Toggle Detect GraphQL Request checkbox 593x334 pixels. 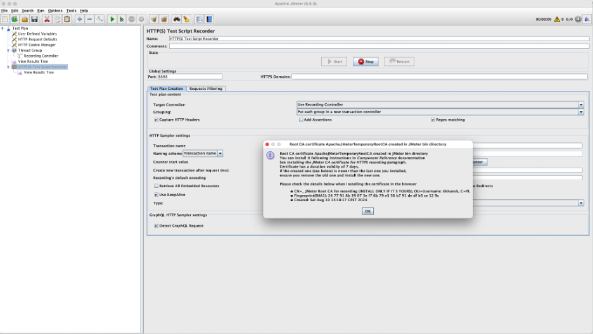point(156,226)
